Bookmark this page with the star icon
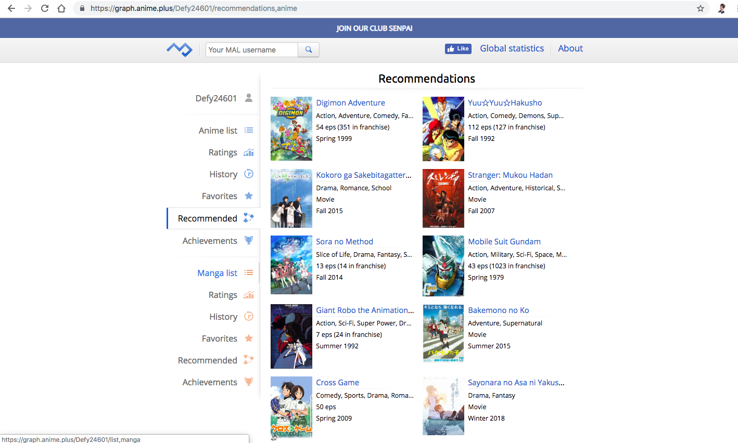738x443 pixels. tap(701, 8)
